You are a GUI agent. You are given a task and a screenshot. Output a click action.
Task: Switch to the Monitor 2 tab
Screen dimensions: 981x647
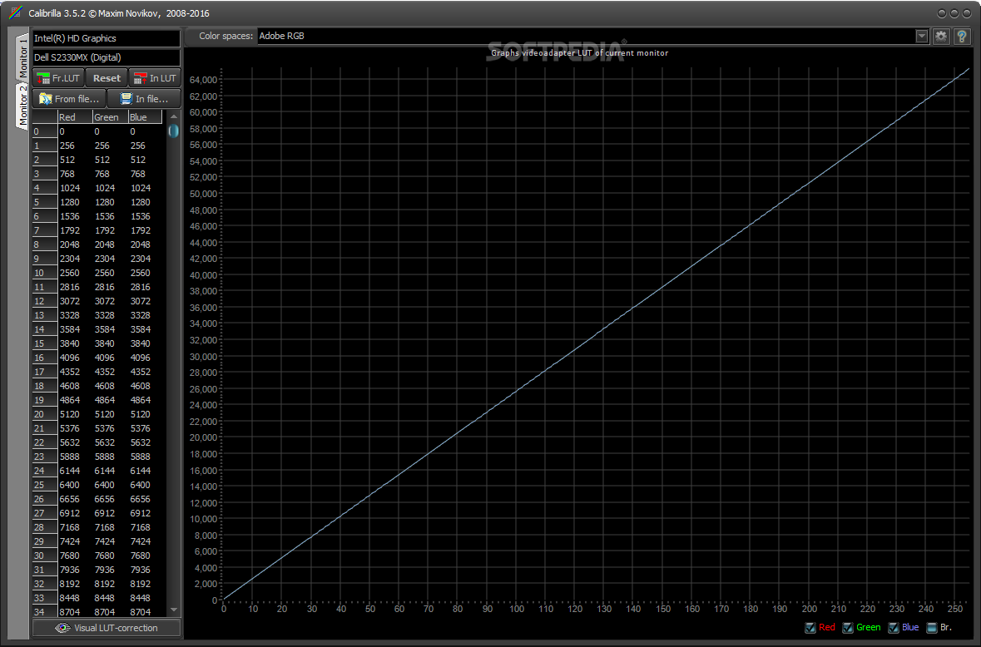click(x=22, y=106)
